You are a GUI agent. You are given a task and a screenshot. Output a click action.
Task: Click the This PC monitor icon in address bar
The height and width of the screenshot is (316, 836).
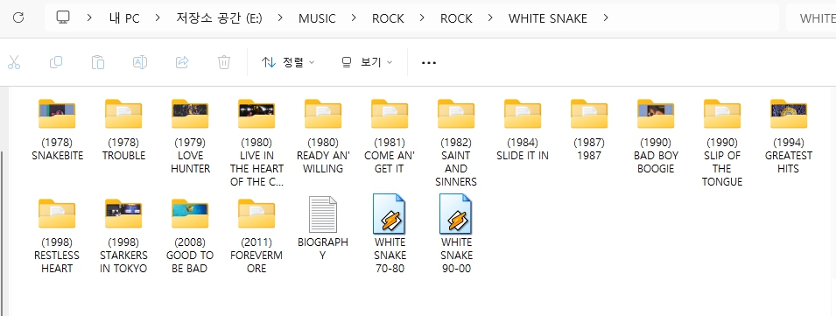pyautogui.click(x=63, y=18)
